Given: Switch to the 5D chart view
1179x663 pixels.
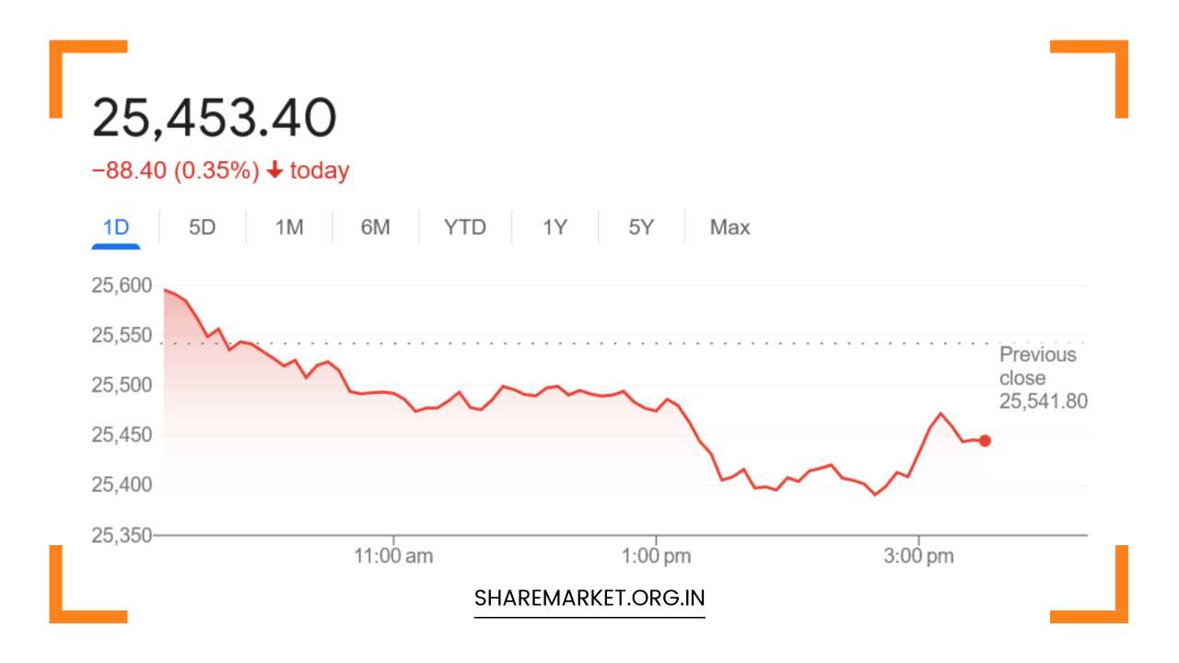Looking at the screenshot, I should click(x=202, y=227).
